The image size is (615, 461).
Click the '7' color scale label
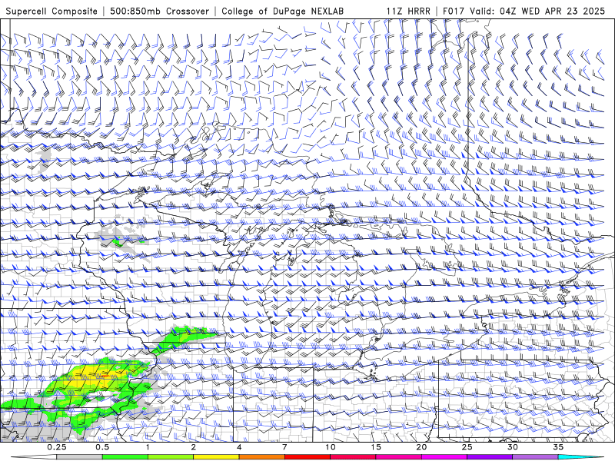click(284, 447)
